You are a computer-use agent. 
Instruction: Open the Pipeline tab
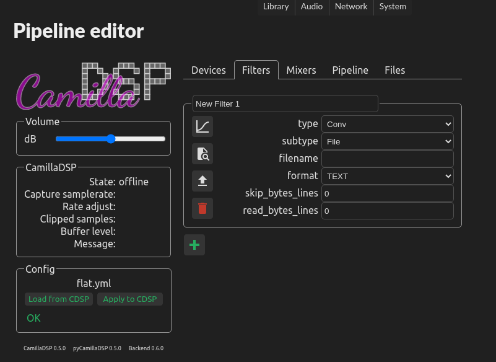(350, 70)
